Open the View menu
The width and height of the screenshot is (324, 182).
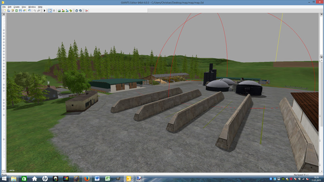pyautogui.click(x=24, y=7)
